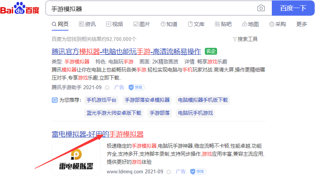This screenshot has height=181, width=317.
Task: Open the 地图 tab
Action: coord(250,24)
